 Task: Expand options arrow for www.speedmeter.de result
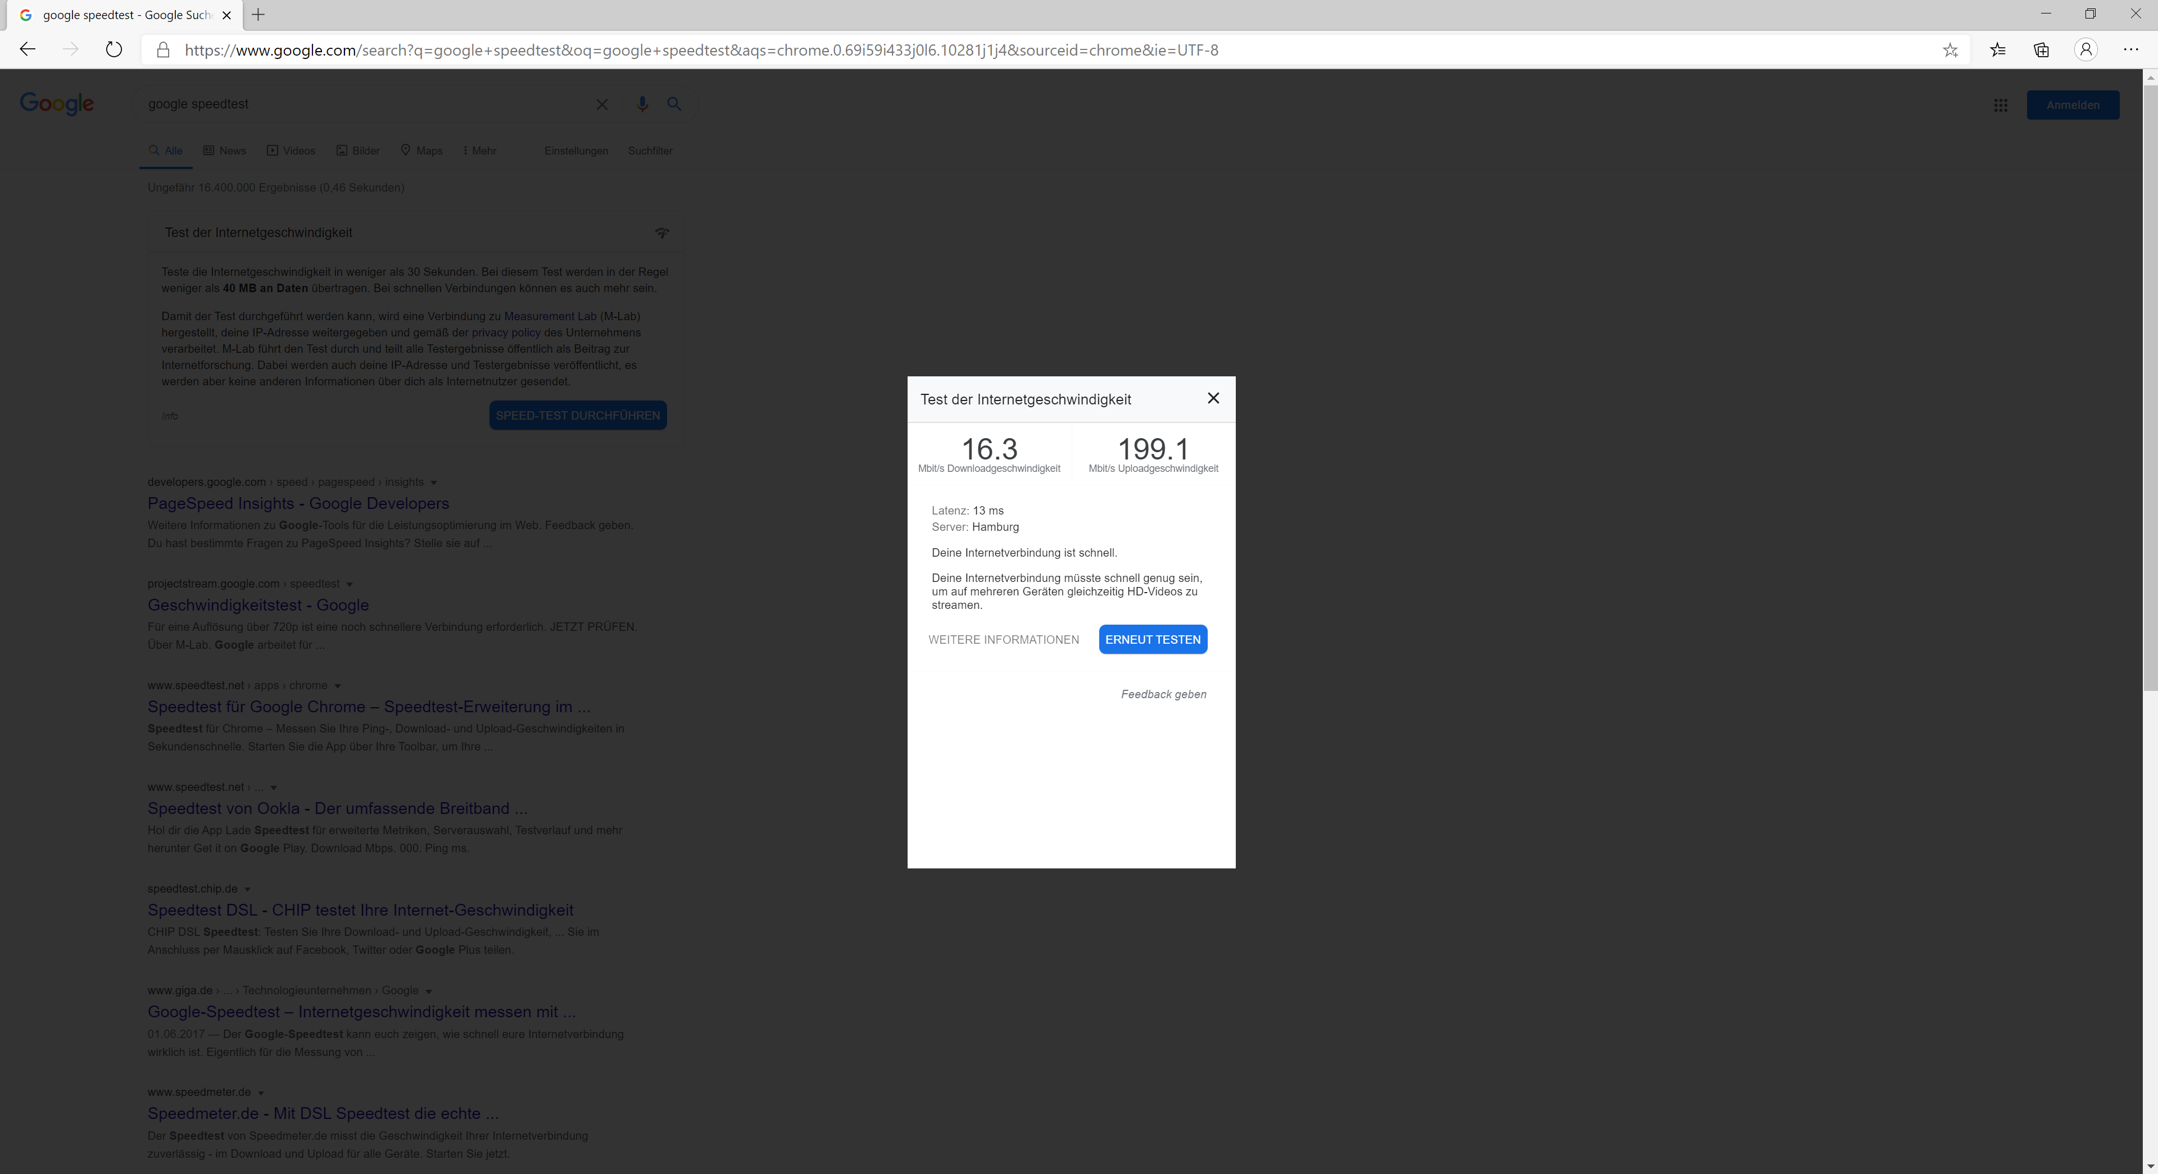(x=261, y=1093)
